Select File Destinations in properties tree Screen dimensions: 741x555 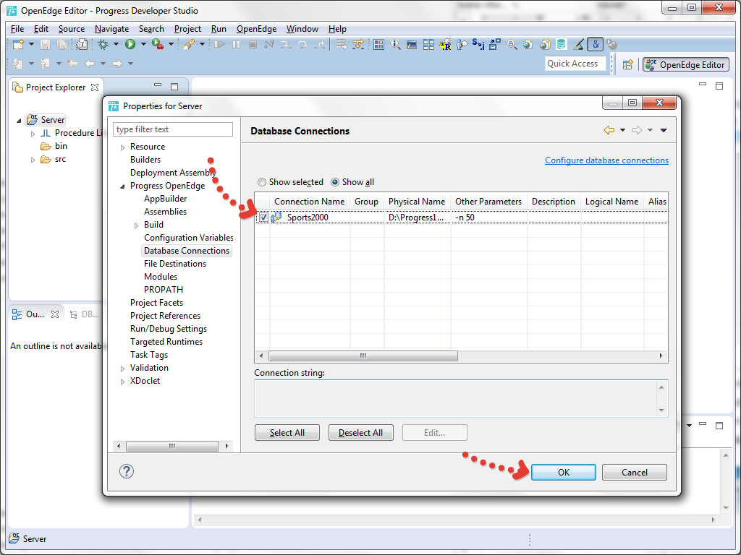[x=175, y=263]
